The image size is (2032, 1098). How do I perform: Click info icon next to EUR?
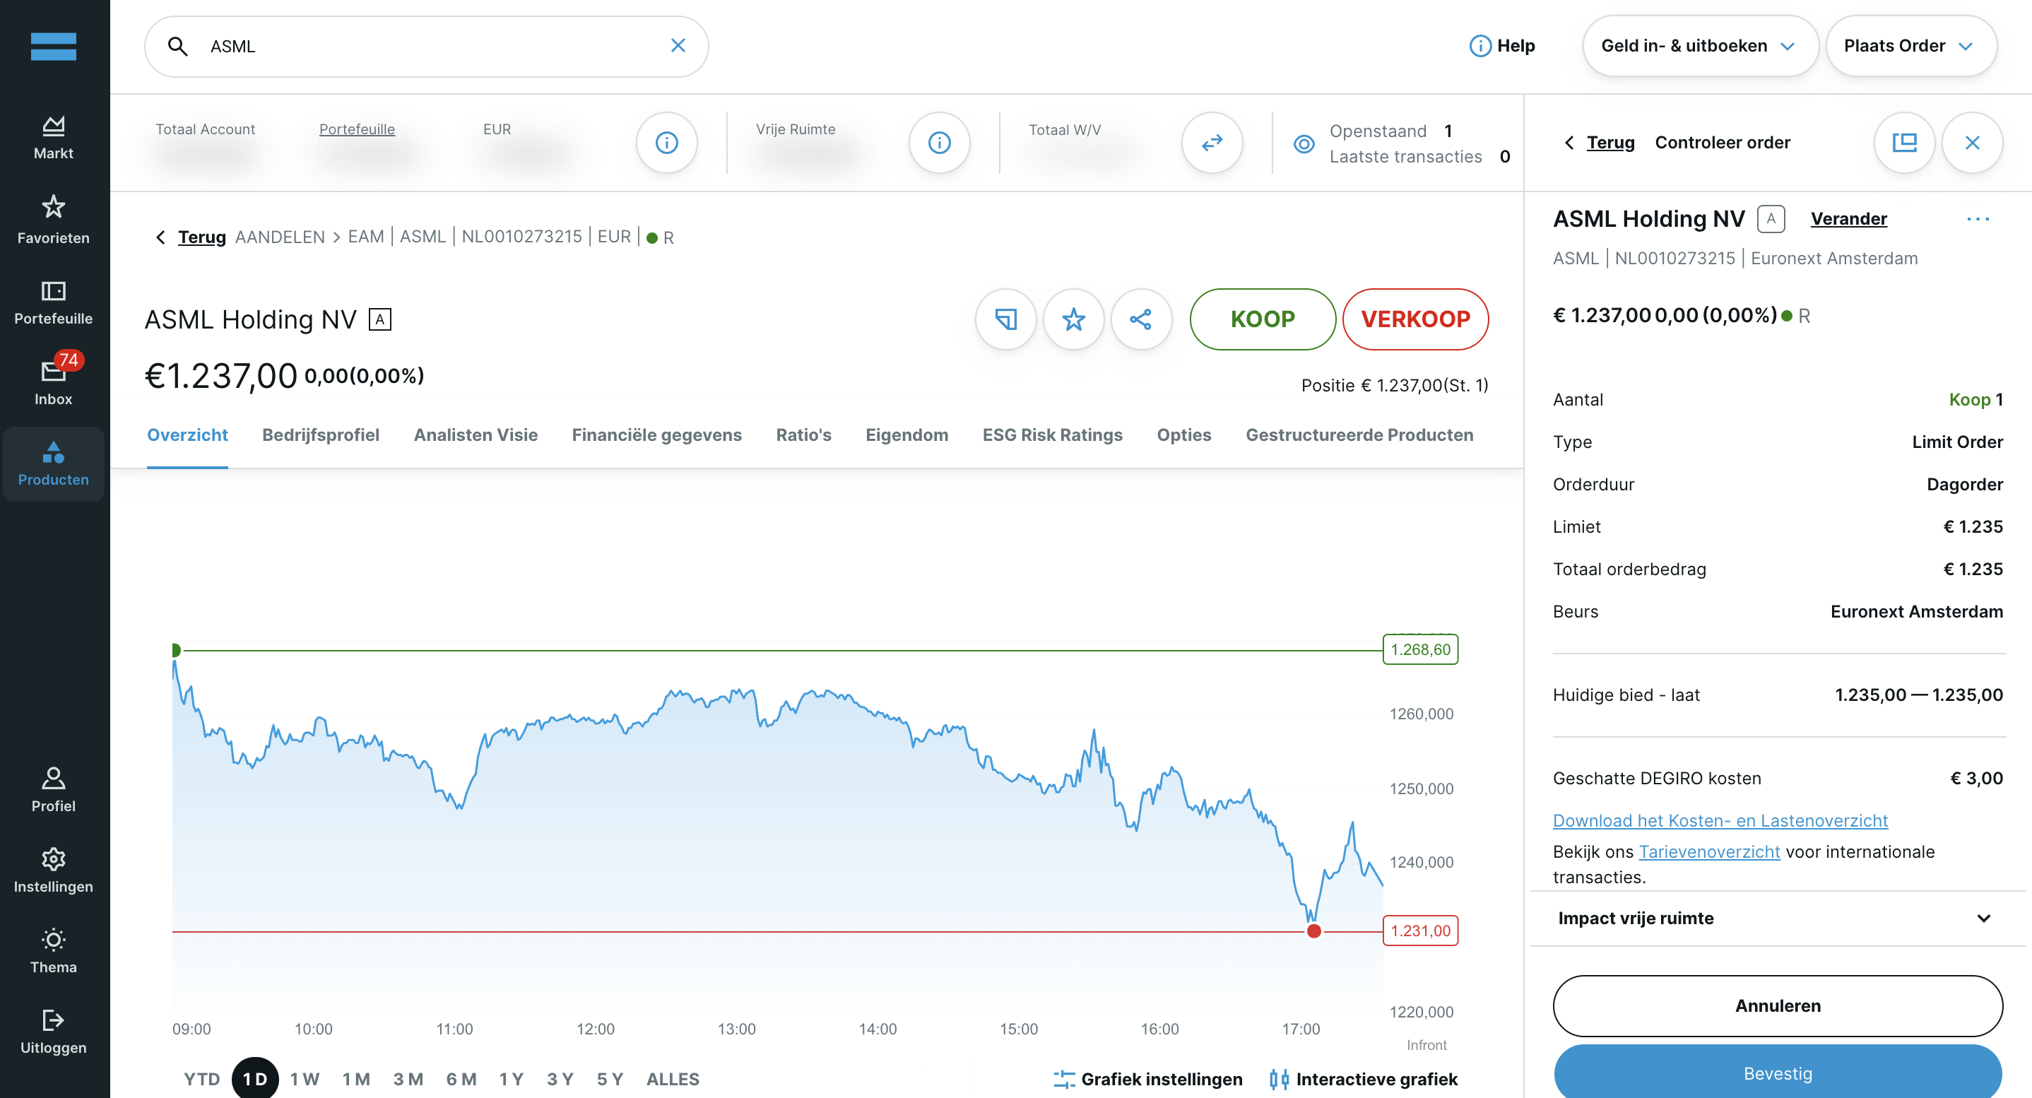click(666, 143)
